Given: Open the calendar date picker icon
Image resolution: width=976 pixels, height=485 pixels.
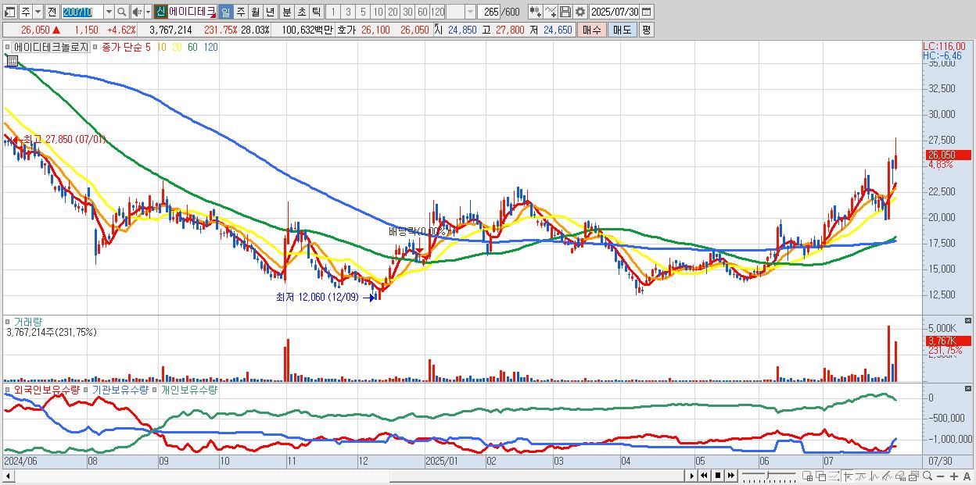Looking at the screenshot, I should (x=647, y=12).
